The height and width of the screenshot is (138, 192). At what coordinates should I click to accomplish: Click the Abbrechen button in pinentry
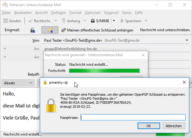click(174, 126)
